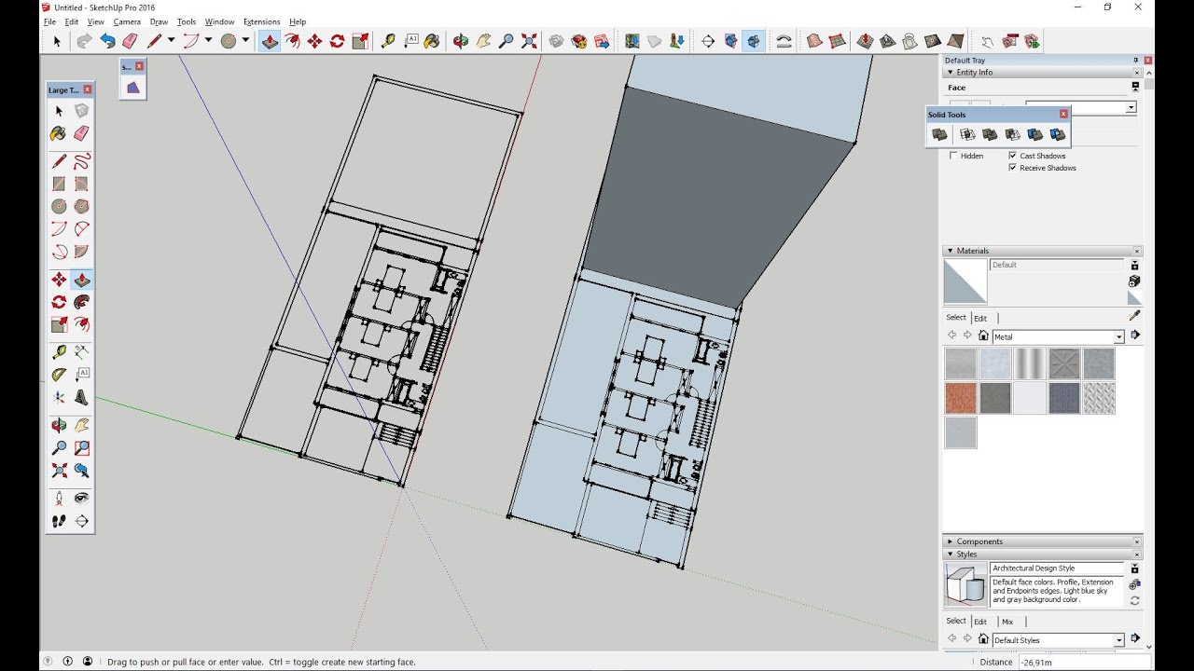The width and height of the screenshot is (1194, 671).
Task: Select the Look Around eye tool
Action: [81, 499]
